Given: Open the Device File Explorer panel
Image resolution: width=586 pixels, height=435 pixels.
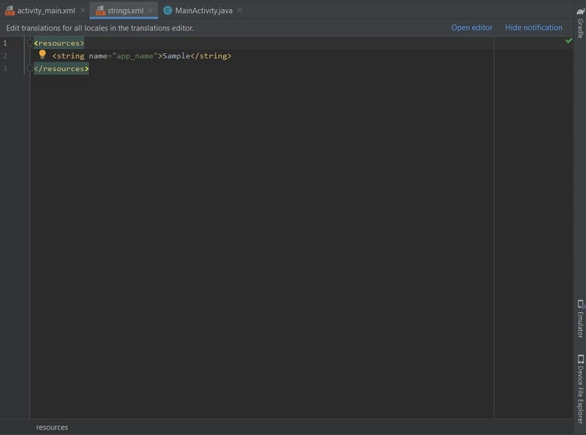Looking at the screenshot, I should click(x=580, y=389).
